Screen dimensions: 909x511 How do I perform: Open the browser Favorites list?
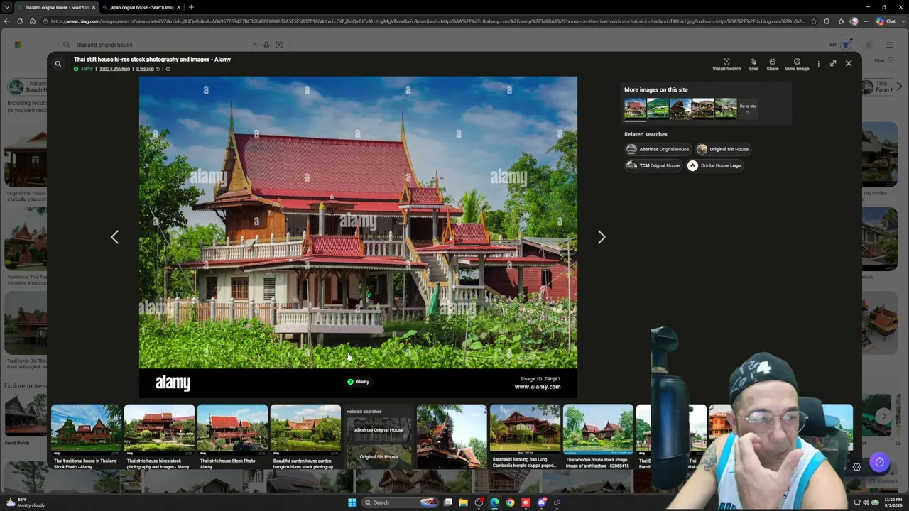(841, 21)
